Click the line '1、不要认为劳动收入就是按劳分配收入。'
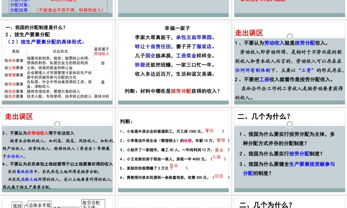Image resolution: width=347 pixels, height=208 pixels. pyautogui.click(x=282, y=43)
